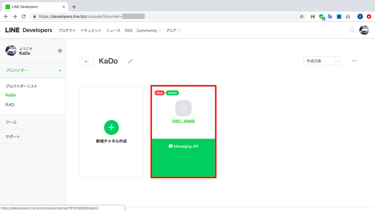The height and width of the screenshot is (211, 375).
Task: Open the ドキュメント menu
Action: click(91, 30)
